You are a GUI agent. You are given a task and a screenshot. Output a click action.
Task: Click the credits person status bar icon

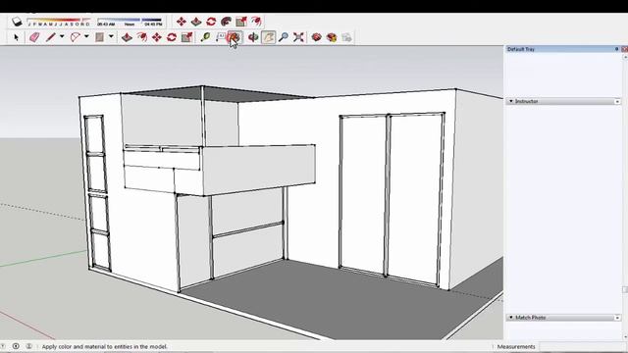pyautogui.click(x=28, y=346)
